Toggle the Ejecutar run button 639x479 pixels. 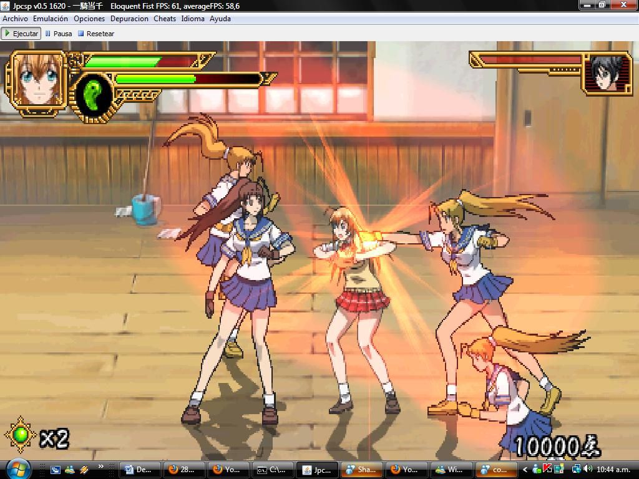tap(21, 34)
